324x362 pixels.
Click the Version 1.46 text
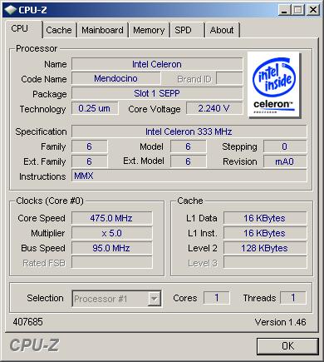[x=280, y=322]
